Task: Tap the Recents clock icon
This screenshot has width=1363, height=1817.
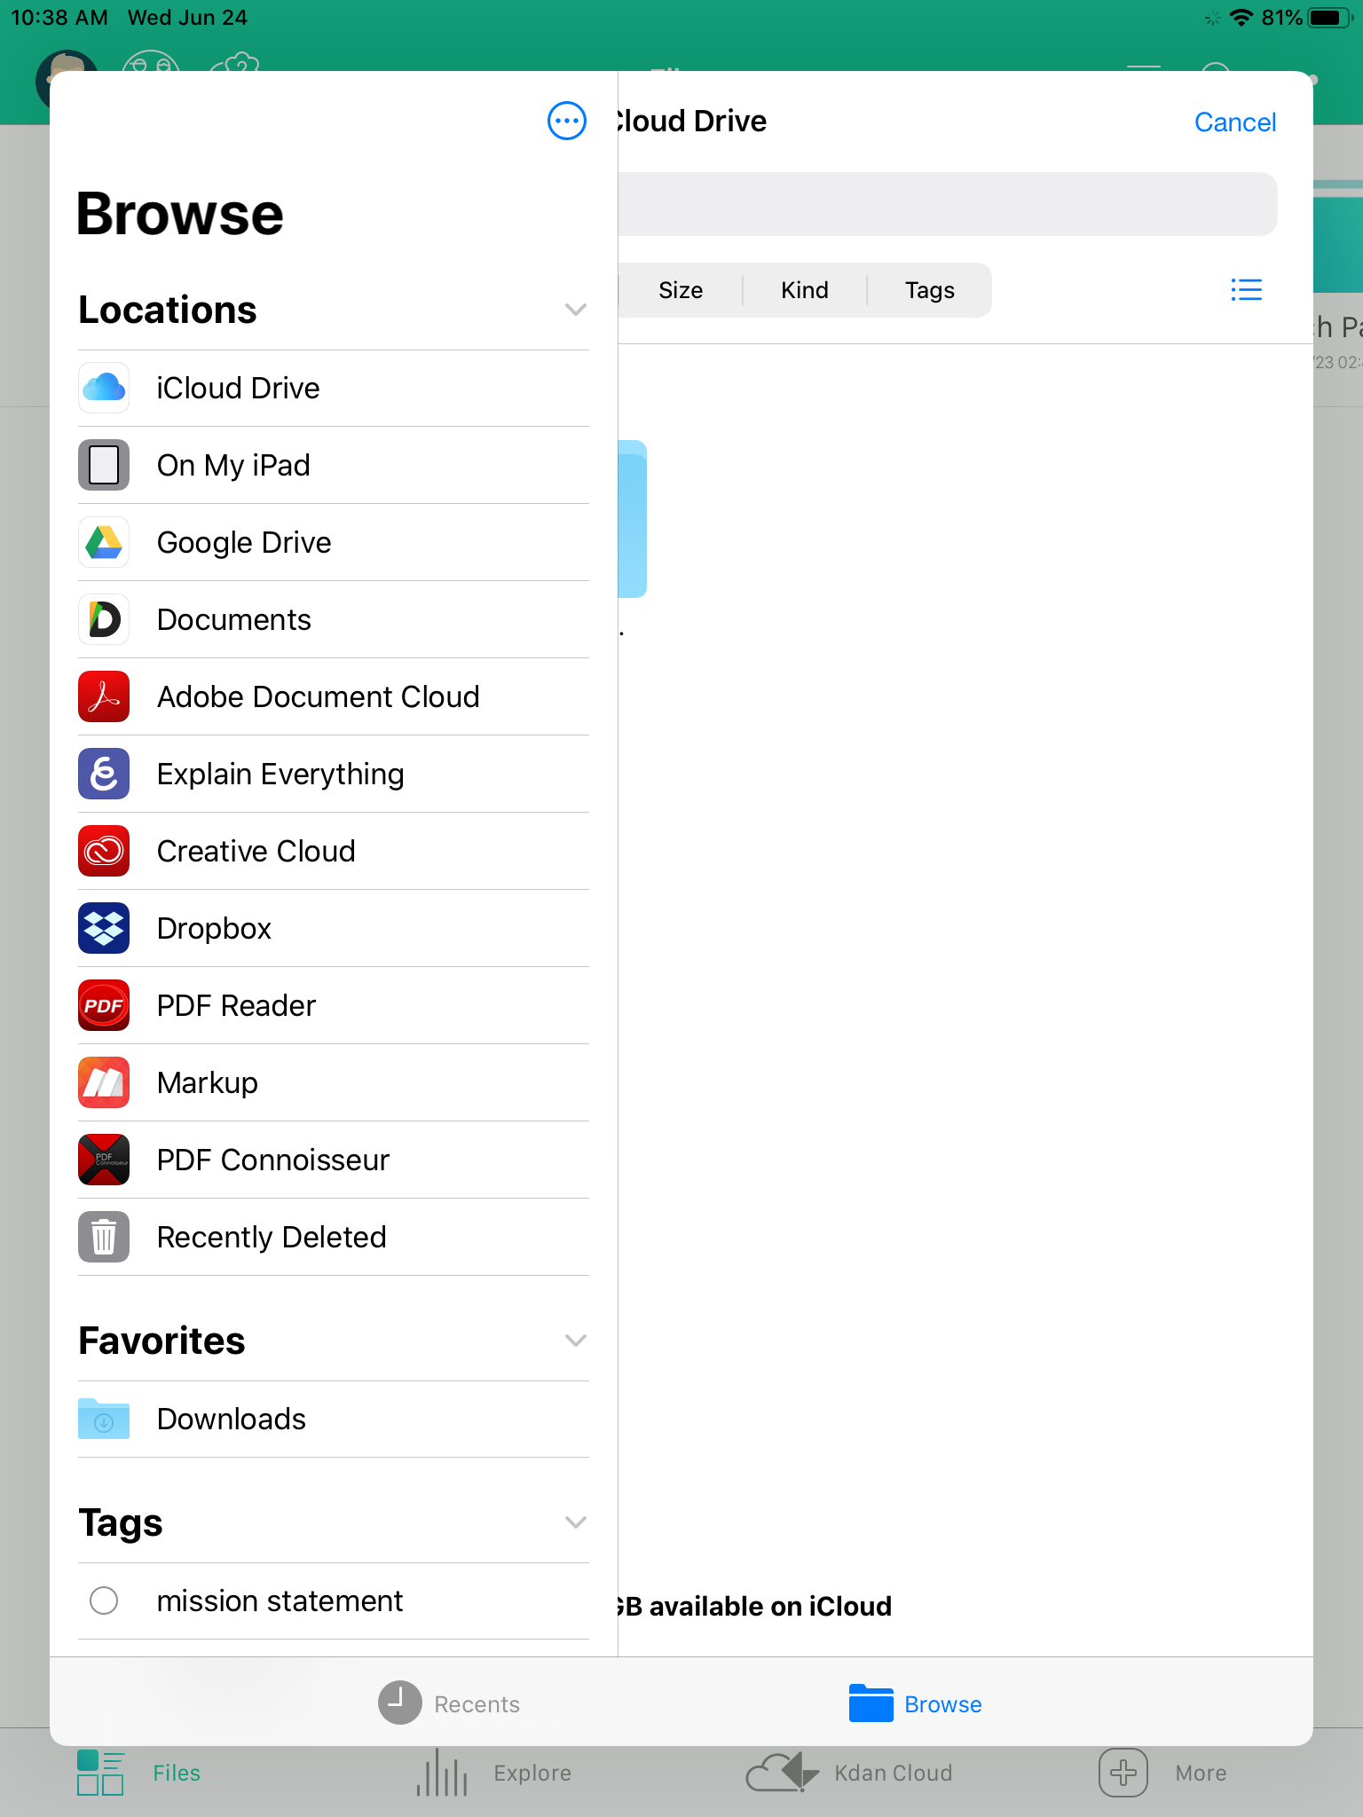Action: 400,1703
